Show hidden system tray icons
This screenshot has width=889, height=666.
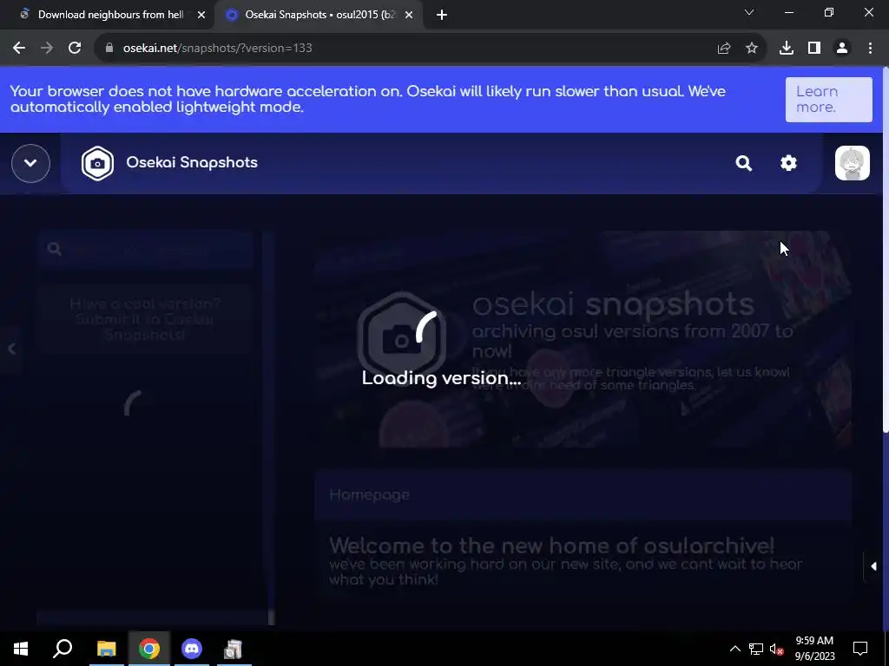734,649
